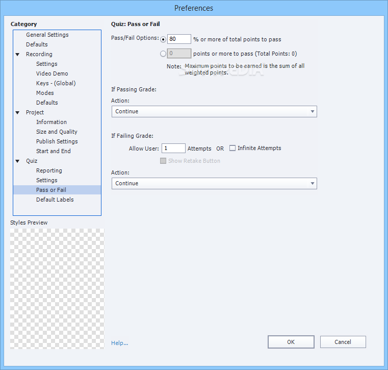Select Keys - (Global) item
The height and width of the screenshot is (370, 388).
click(56, 83)
